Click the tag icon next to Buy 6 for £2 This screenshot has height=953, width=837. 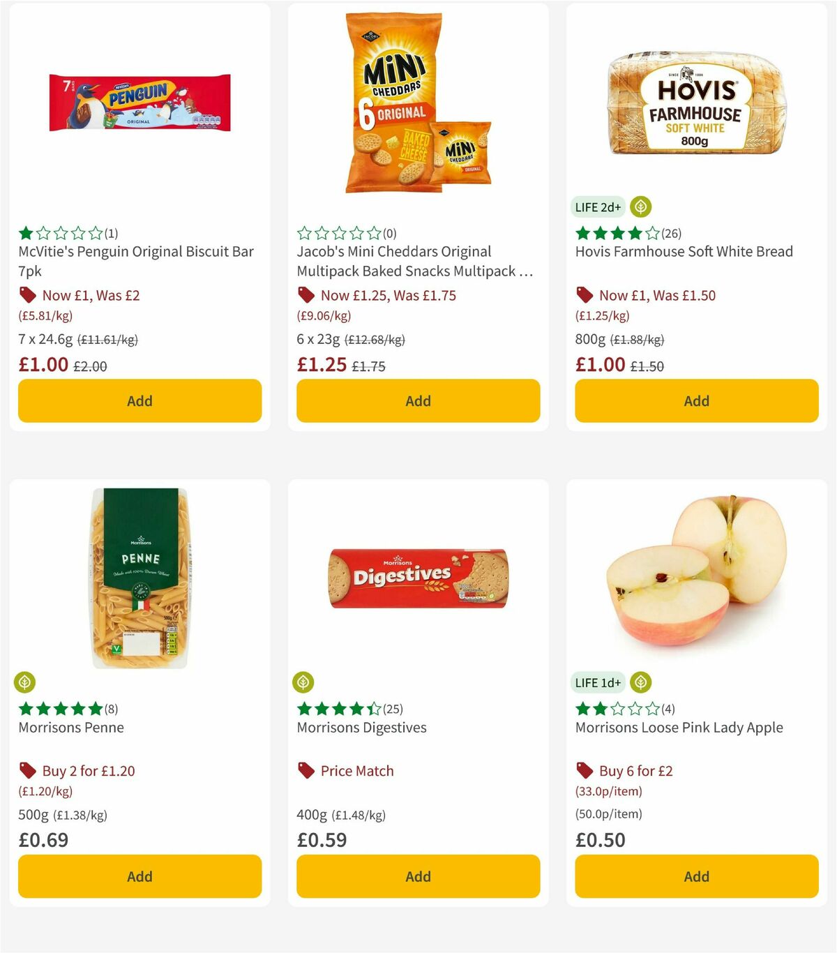(584, 770)
